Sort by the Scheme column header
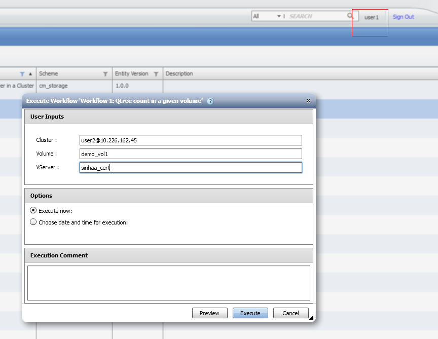Image resolution: width=438 pixels, height=339 pixels. coord(49,73)
